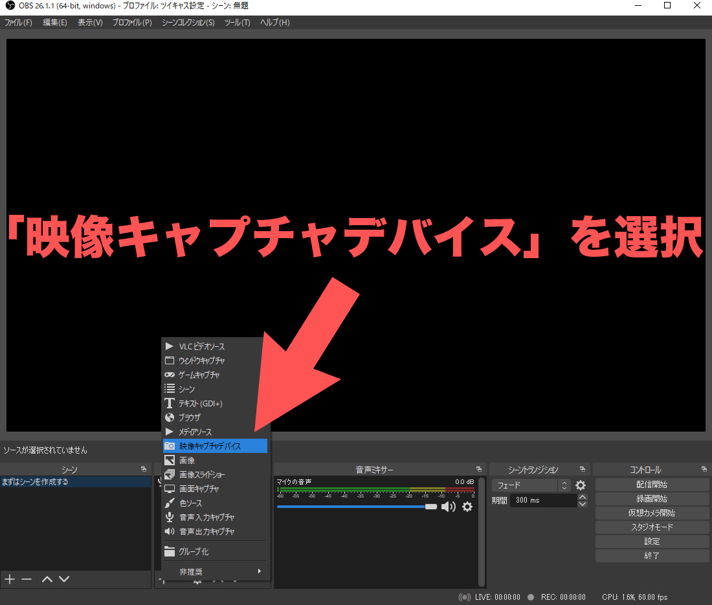712x605 pixels.
Task: Open the 編集(E) menu
Action: click(x=55, y=22)
